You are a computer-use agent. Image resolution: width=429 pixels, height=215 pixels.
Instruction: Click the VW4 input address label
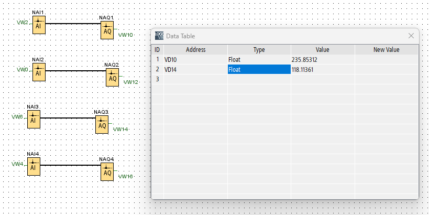point(17,164)
